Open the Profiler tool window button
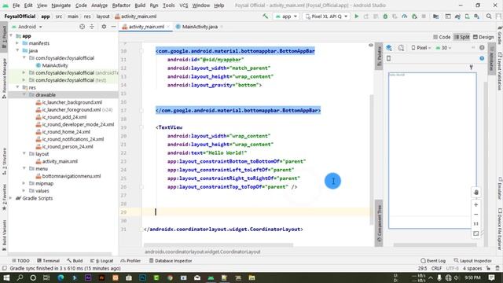 [130, 260]
